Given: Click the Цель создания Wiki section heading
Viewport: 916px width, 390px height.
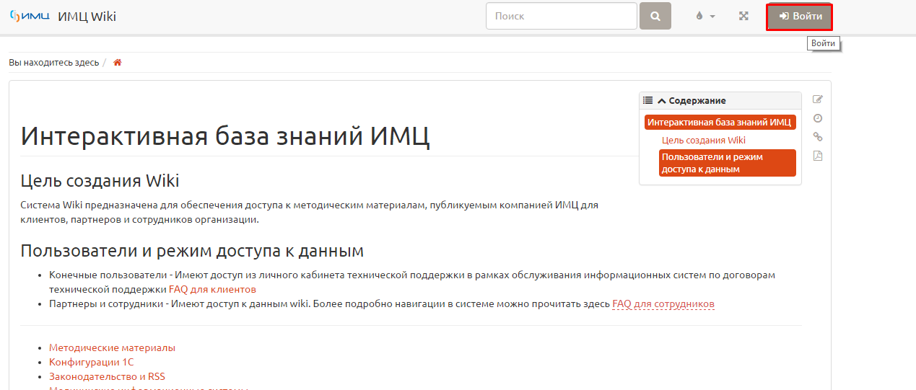Looking at the screenshot, I should click(x=100, y=180).
